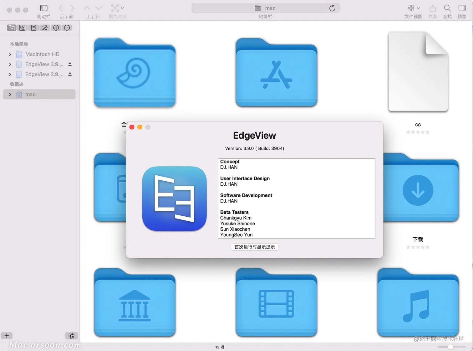Screen dimensions: 473x351
Task: Go forward using the right arrow toolbar icon
Action: tap(72, 8)
